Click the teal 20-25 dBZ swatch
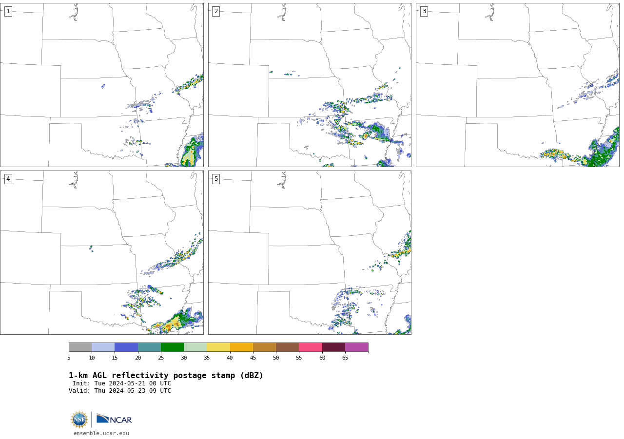Image resolution: width=624 pixels, height=439 pixels. click(149, 347)
